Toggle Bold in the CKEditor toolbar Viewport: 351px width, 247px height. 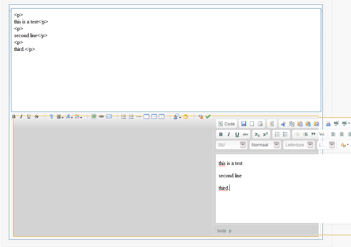click(221, 134)
